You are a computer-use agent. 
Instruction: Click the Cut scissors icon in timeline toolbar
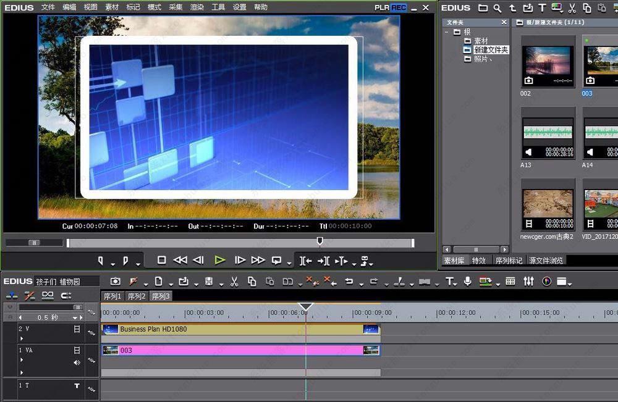coord(234,281)
